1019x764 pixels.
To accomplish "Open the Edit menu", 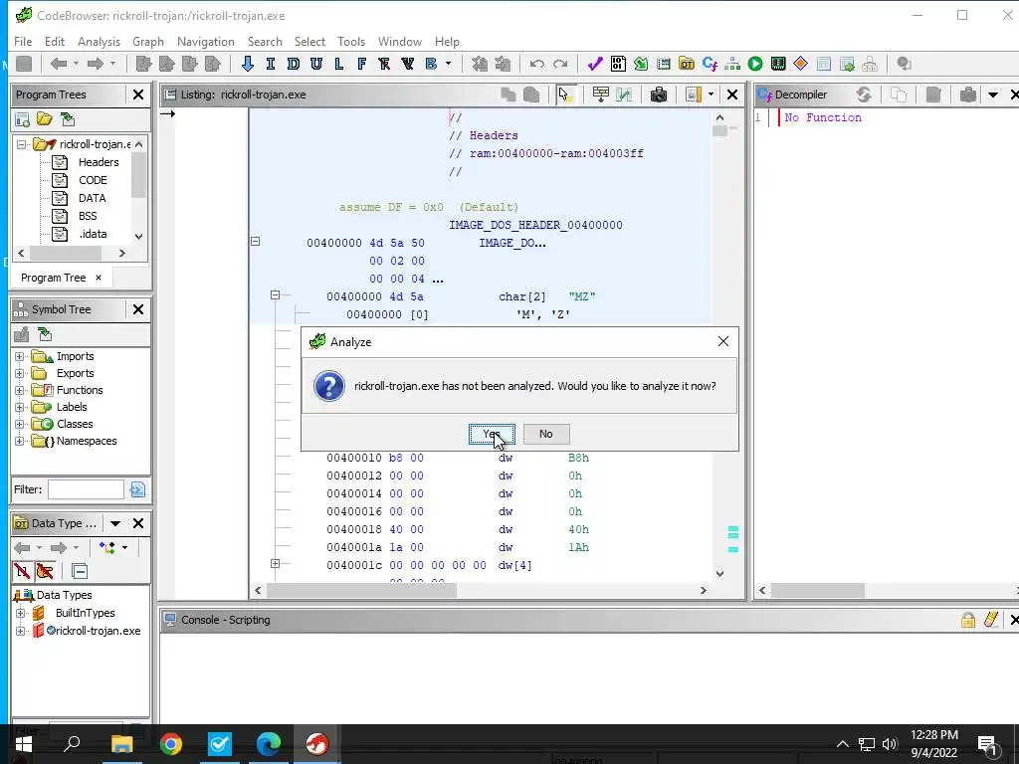I will tap(55, 42).
